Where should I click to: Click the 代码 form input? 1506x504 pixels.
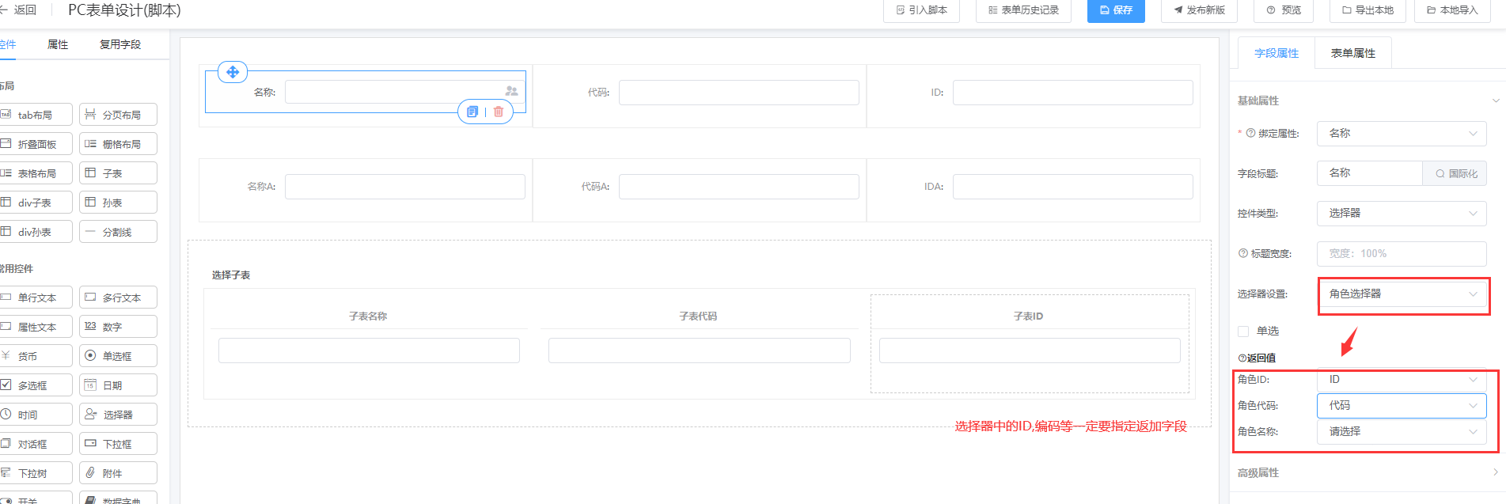(739, 92)
